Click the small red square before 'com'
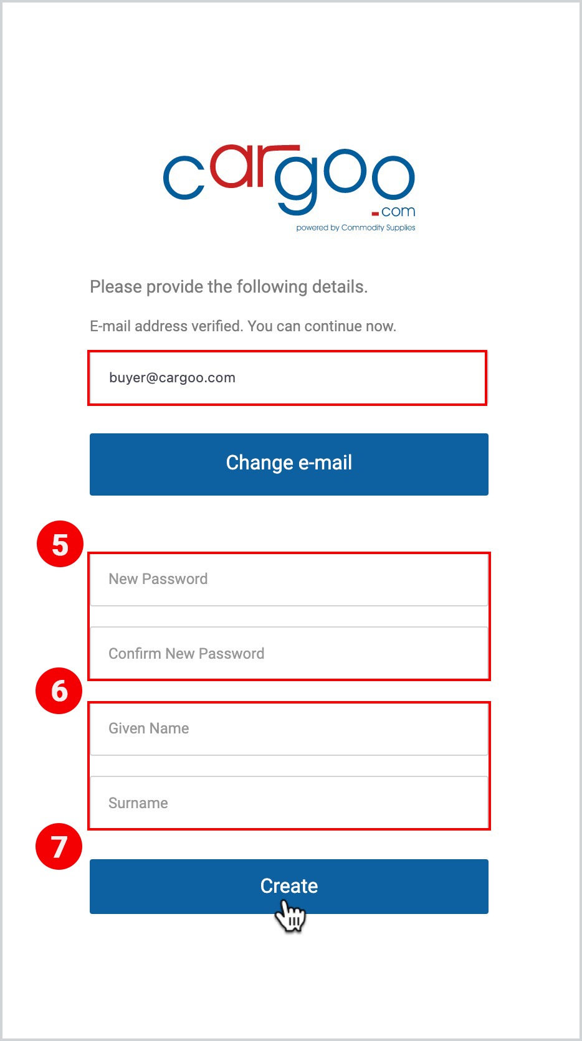The image size is (582, 1041). pos(375,214)
